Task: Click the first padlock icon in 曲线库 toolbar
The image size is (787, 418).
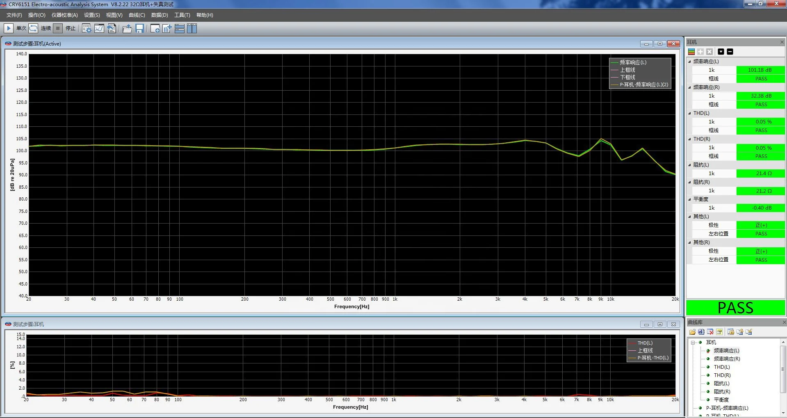Action: pyautogui.click(x=731, y=332)
